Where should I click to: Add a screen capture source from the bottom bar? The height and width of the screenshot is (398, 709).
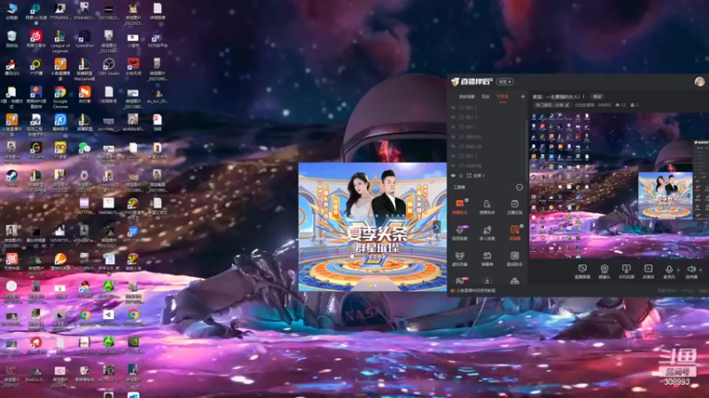(582, 272)
